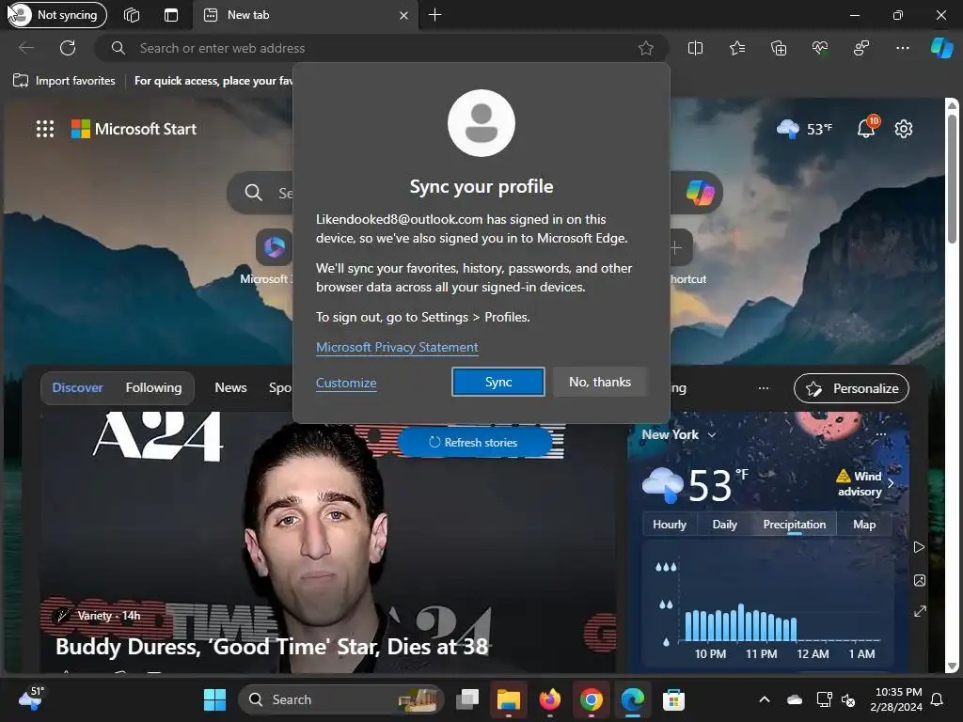Click the Customize link

[346, 383]
